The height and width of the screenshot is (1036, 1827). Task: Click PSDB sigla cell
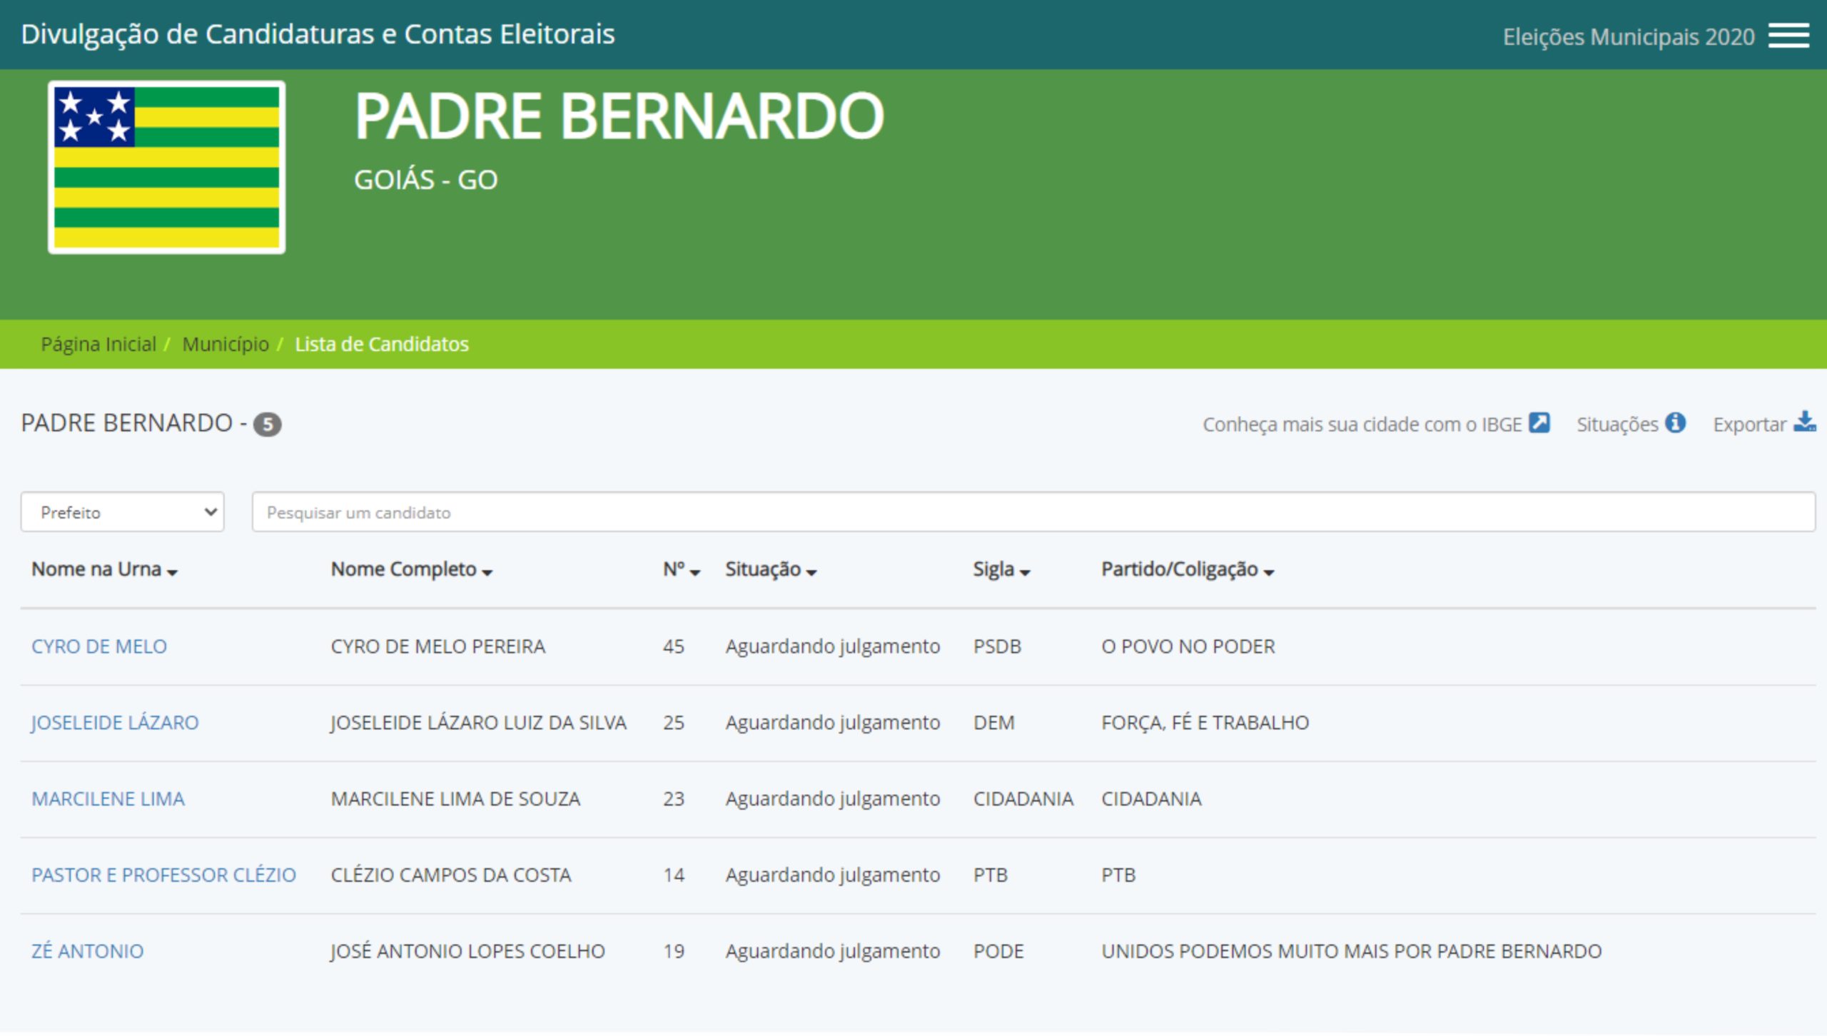click(x=997, y=646)
